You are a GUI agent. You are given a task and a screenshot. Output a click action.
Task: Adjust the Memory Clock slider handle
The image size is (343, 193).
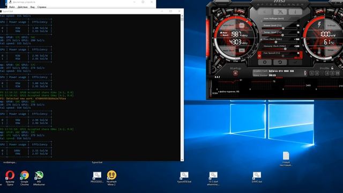[x=285, y=49]
